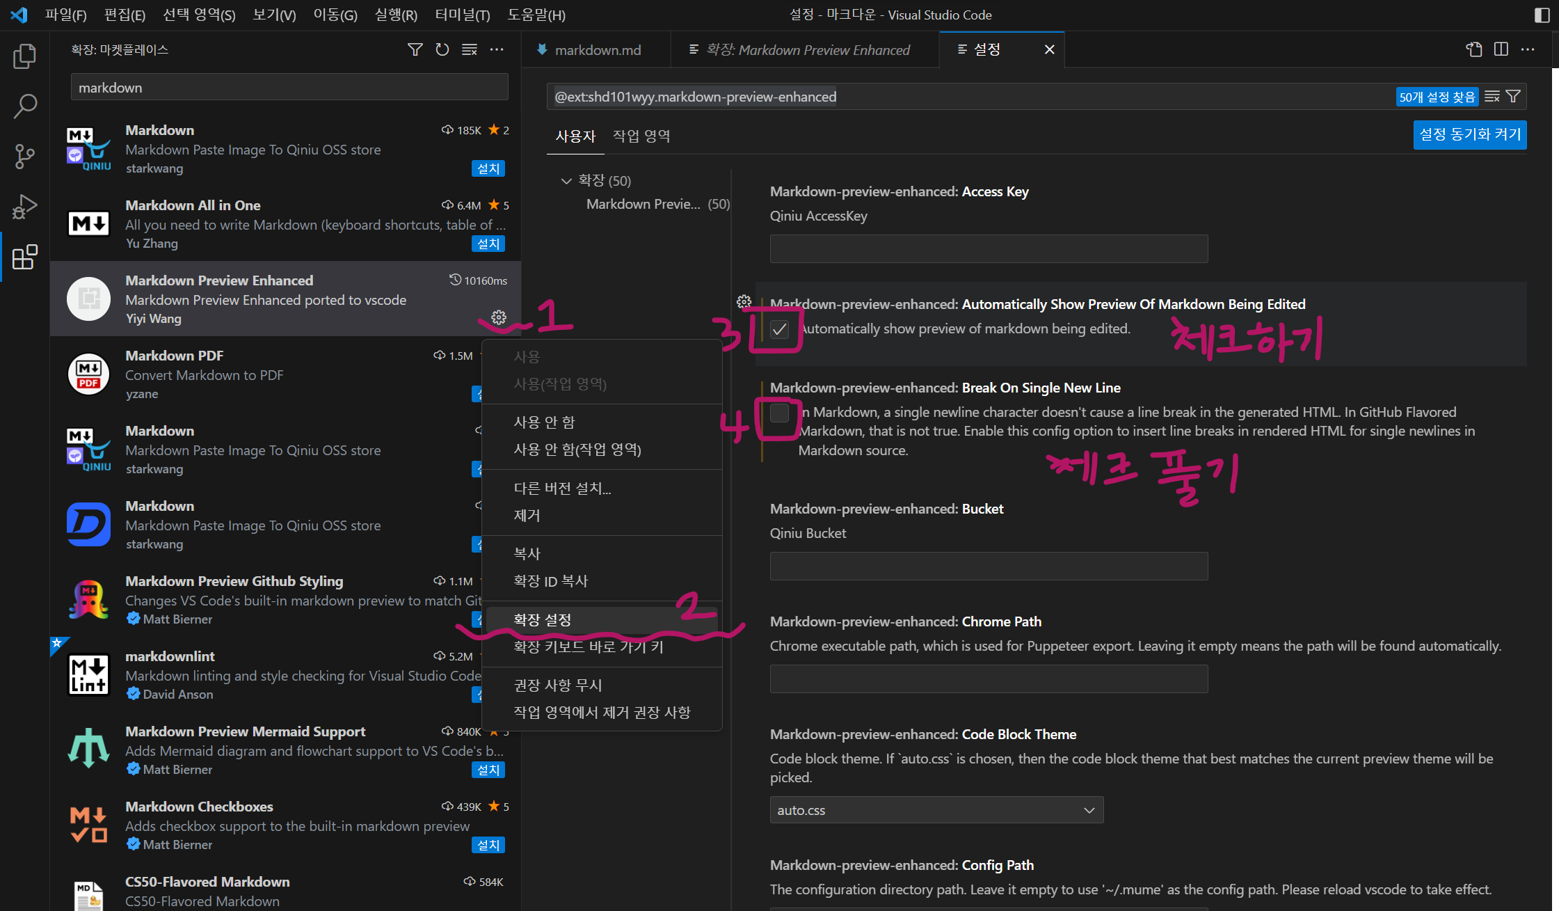Uncheck Automatically Show Preview checkbox
The width and height of the screenshot is (1559, 911).
779,329
